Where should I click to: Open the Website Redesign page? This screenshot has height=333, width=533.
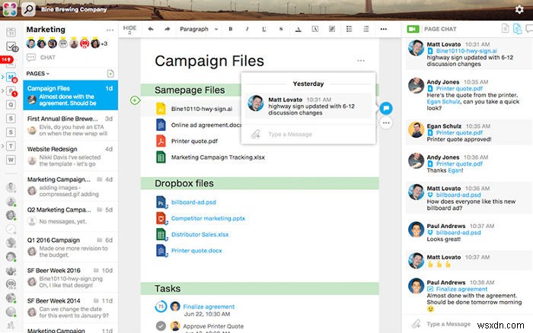[70, 156]
